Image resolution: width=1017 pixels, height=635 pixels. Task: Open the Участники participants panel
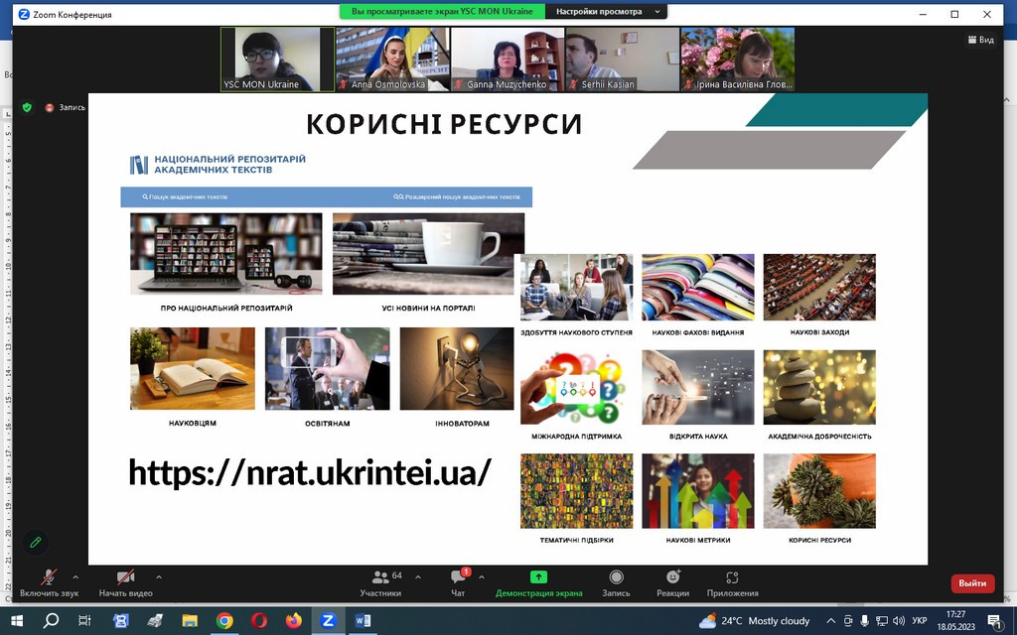(380, 578)
